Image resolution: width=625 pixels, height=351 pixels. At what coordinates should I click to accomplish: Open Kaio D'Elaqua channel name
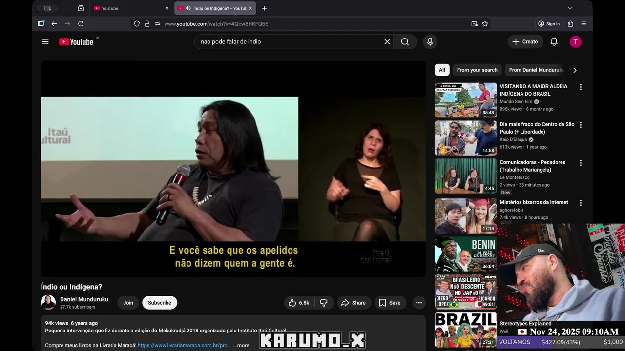pos(513,140)
